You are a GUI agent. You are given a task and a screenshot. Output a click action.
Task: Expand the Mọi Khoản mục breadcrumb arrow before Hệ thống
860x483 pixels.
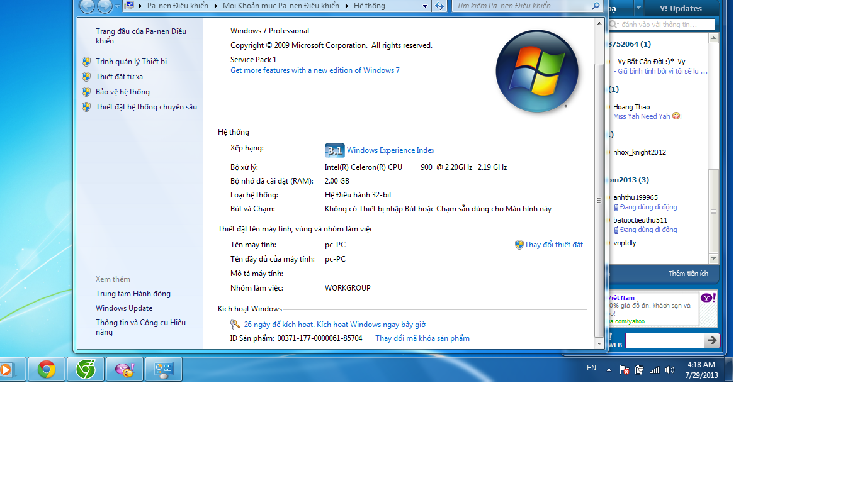click(x=346, y=6)
